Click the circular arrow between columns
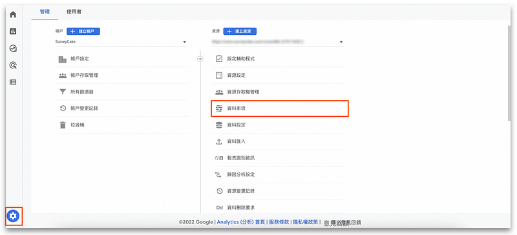 click(x=200, y=59)
